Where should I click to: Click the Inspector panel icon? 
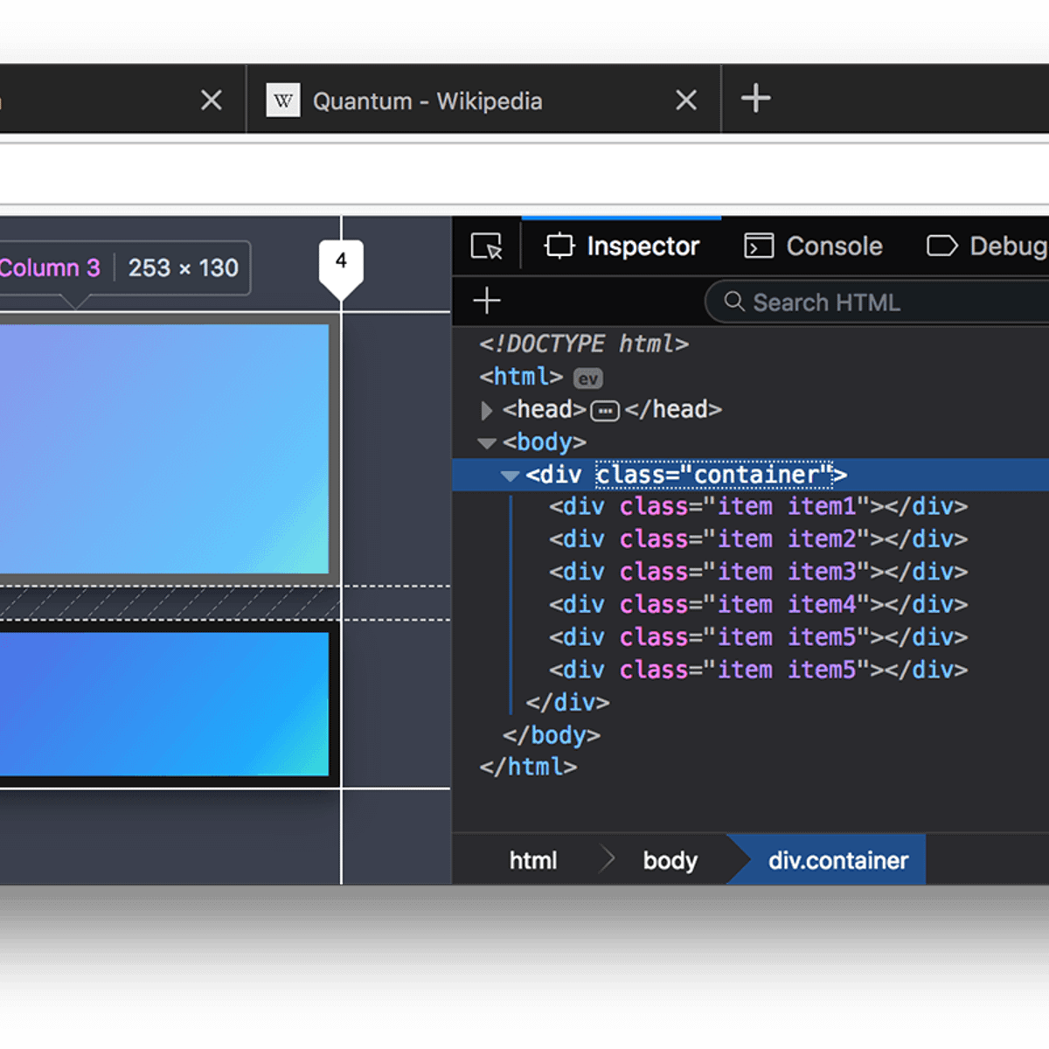pyautogui.click(x=559, y=246)
